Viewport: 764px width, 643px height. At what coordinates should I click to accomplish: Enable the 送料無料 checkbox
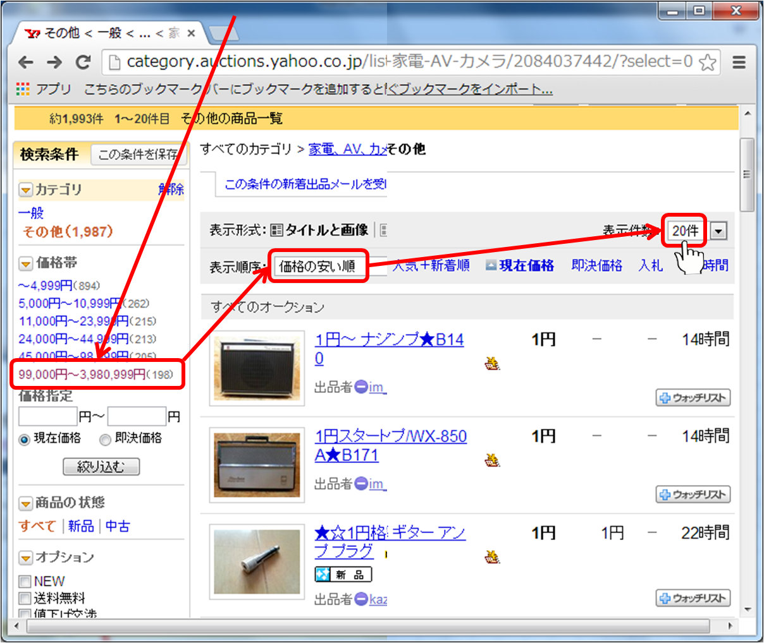[25, 598]
